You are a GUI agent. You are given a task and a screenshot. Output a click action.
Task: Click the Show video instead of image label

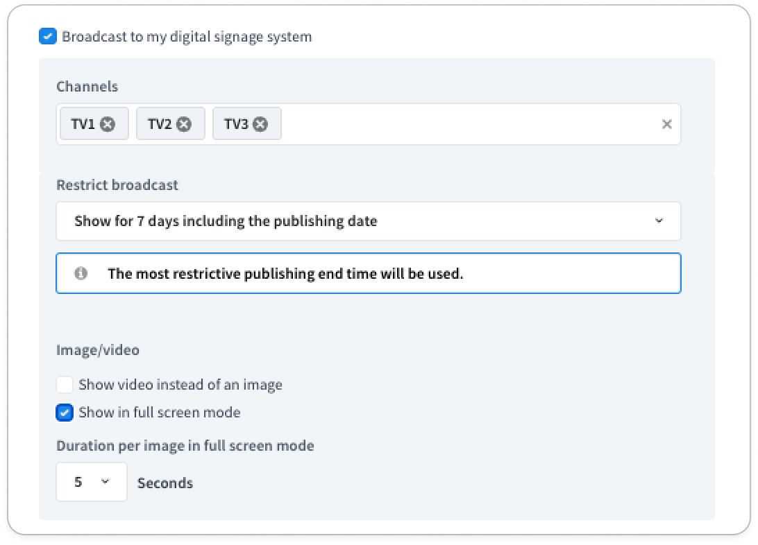pyautogui.click(x=180, y=385)
